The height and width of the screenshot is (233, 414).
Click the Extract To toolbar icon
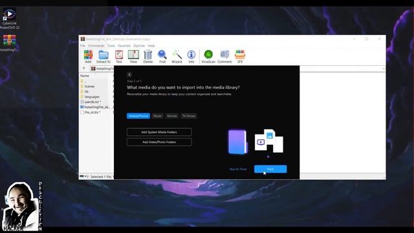103,56
